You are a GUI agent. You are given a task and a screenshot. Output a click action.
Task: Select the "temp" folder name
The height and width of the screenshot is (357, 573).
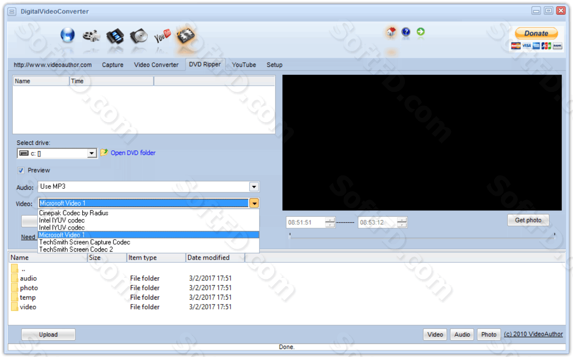(28, 297)
